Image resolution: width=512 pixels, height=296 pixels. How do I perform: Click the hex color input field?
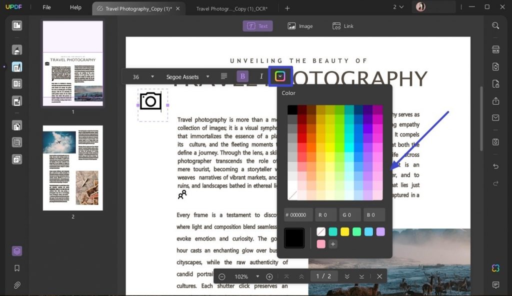tap(298, 214)
